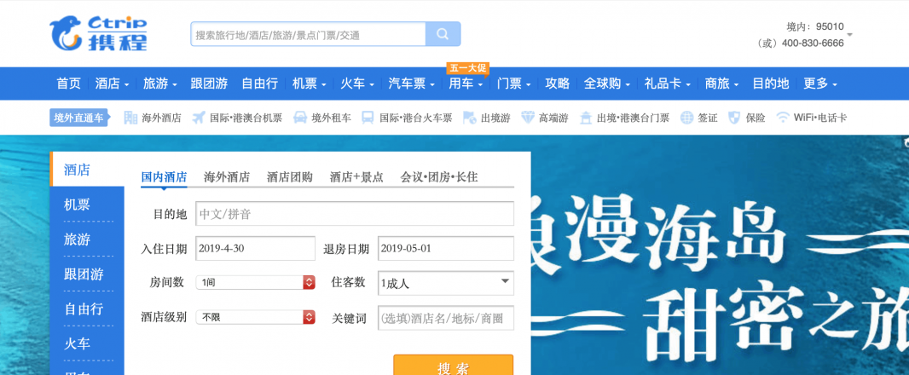Focus the 关键词 keyword field
This screenshot has width=909, height=375.
tap(446, 318)
